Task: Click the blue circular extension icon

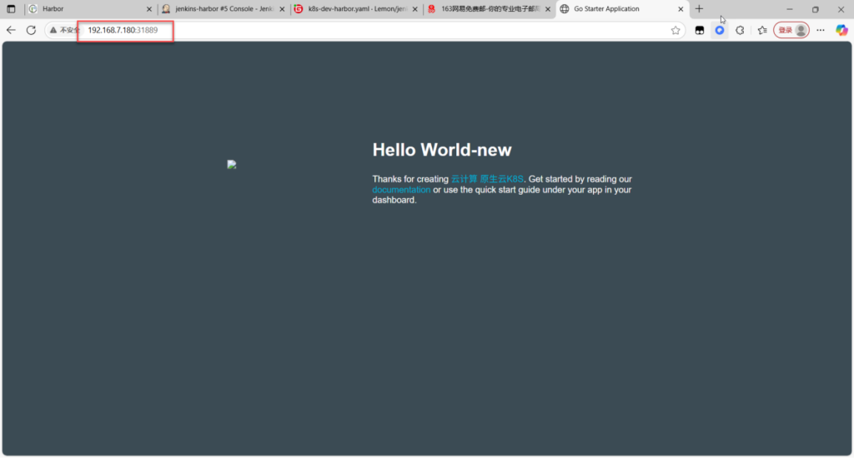Action: click(720, 30)
